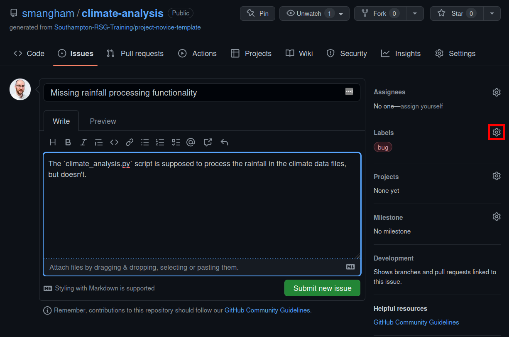Click into the issue title field
This screenshot has height=337, width=509.
[x=195, y=93]
